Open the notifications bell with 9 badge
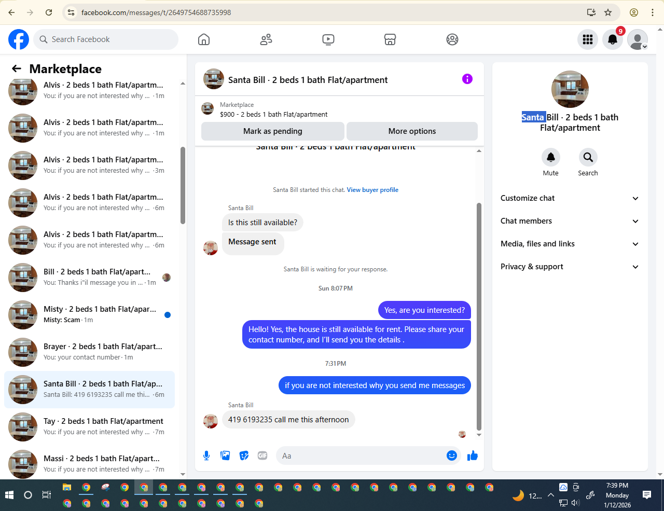The width and height of the screenshot is (664, 511). point(613,39)
